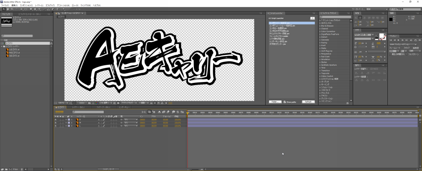The height and width of the screenshot is (171, 422).
Task: Toggle visibility of layer 3 'L'
Action: pos(56,126)
